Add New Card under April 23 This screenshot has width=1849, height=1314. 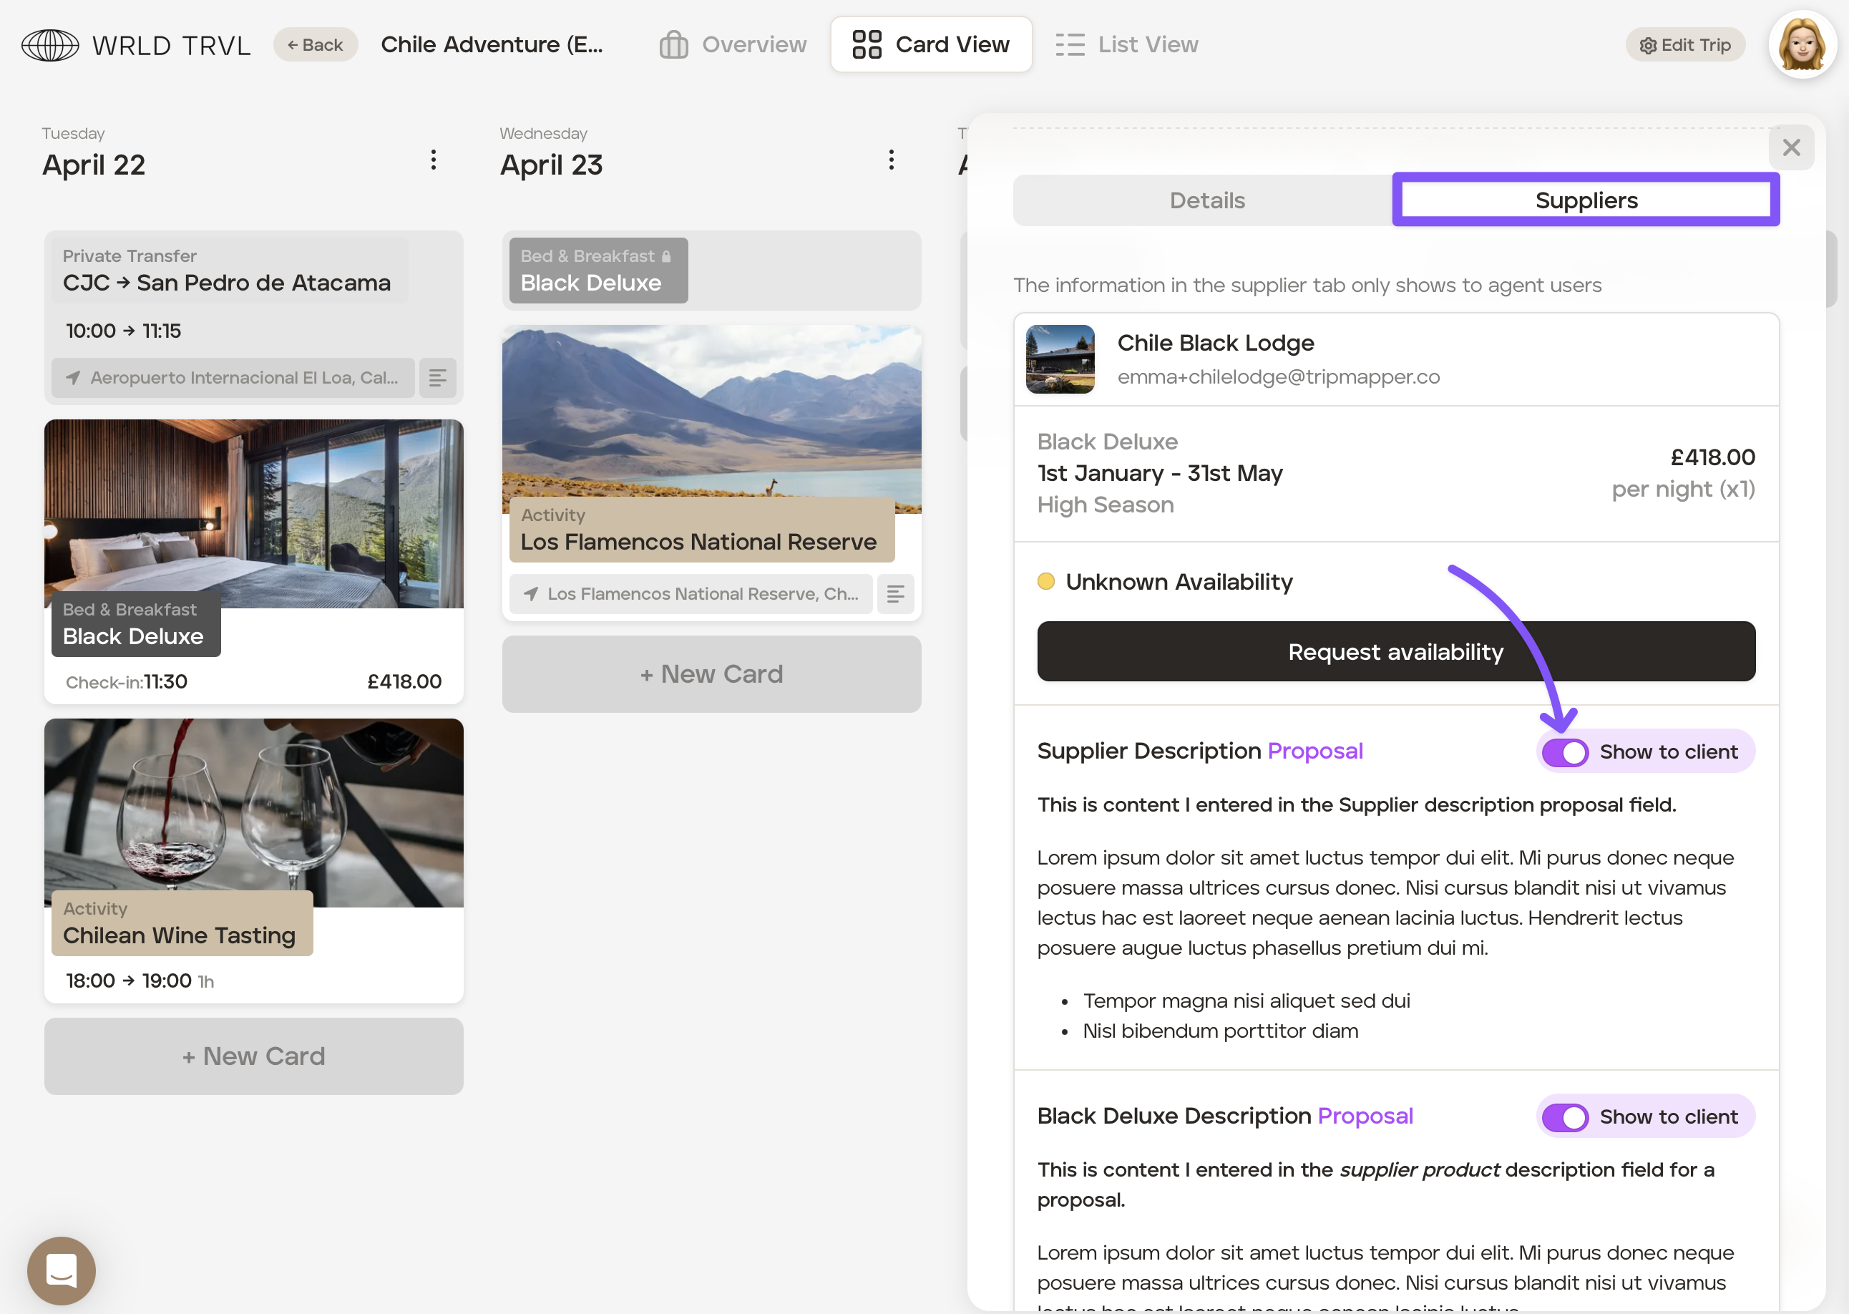coord(711,674)
